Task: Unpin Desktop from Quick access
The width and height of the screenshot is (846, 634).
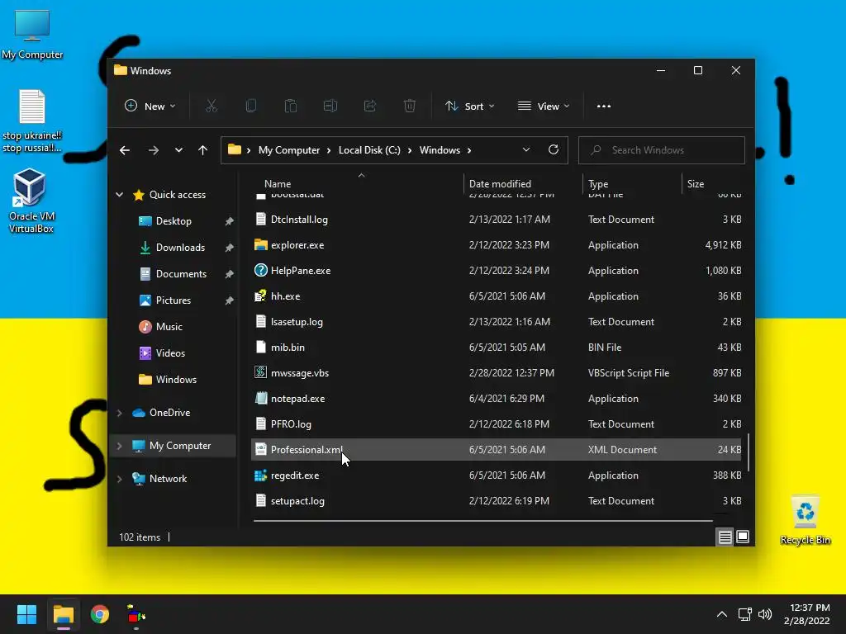Action: click(x=230, y=221)
